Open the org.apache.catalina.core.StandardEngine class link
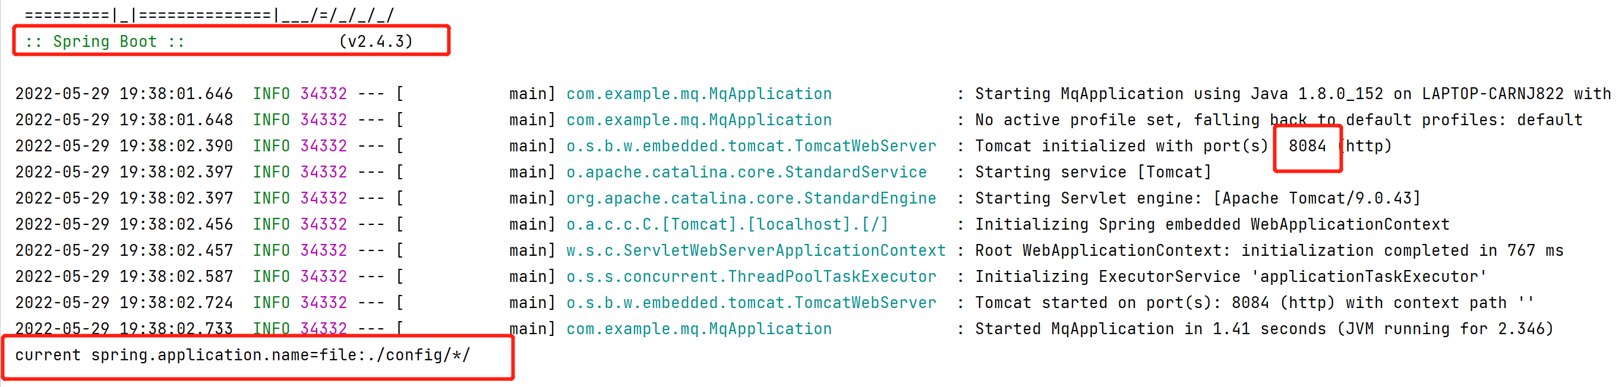 point(750,198)
